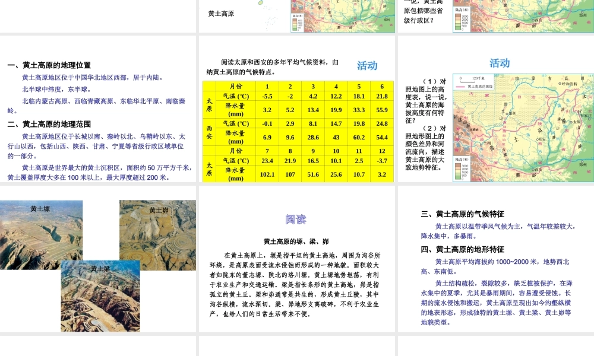
Task: Click the 西安 row label in the table
Action: (x=209, y=132)
